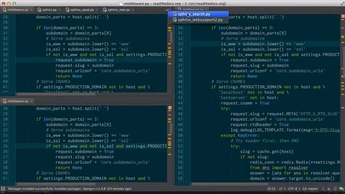This screenshot has width=345, height=194.
Task: Open the 35:22 cursor position indicator
Action: [271, 189]
